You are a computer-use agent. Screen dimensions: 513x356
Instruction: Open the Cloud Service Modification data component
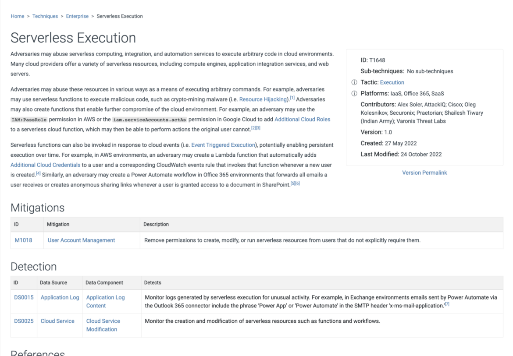click(103, 325)
